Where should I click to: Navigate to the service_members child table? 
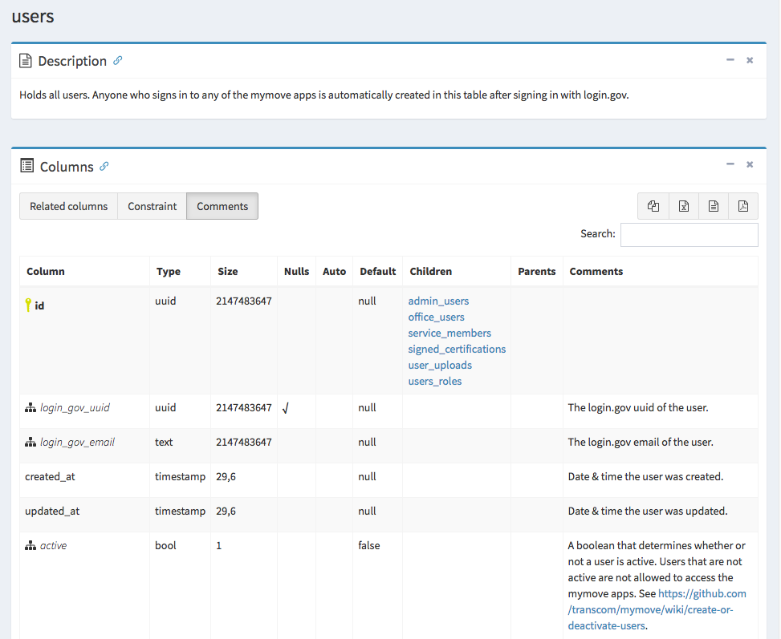coord(449,333)
